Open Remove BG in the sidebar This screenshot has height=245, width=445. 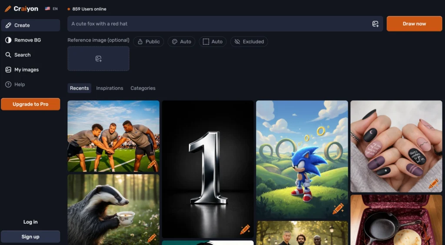click(x=27, y=40)
